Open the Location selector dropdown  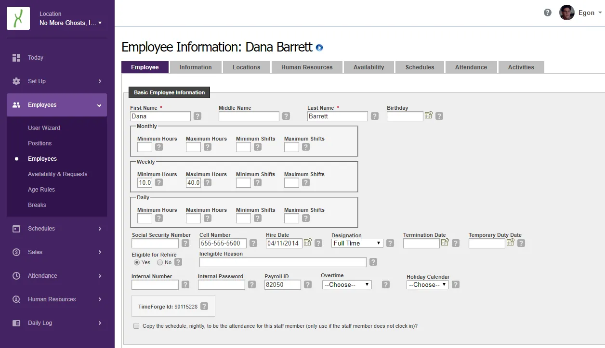[70, 23]
